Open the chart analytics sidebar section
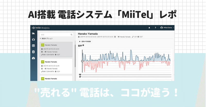Image resolution: width=206 pixels, height=107 pixels. click(x=33, y=33)
